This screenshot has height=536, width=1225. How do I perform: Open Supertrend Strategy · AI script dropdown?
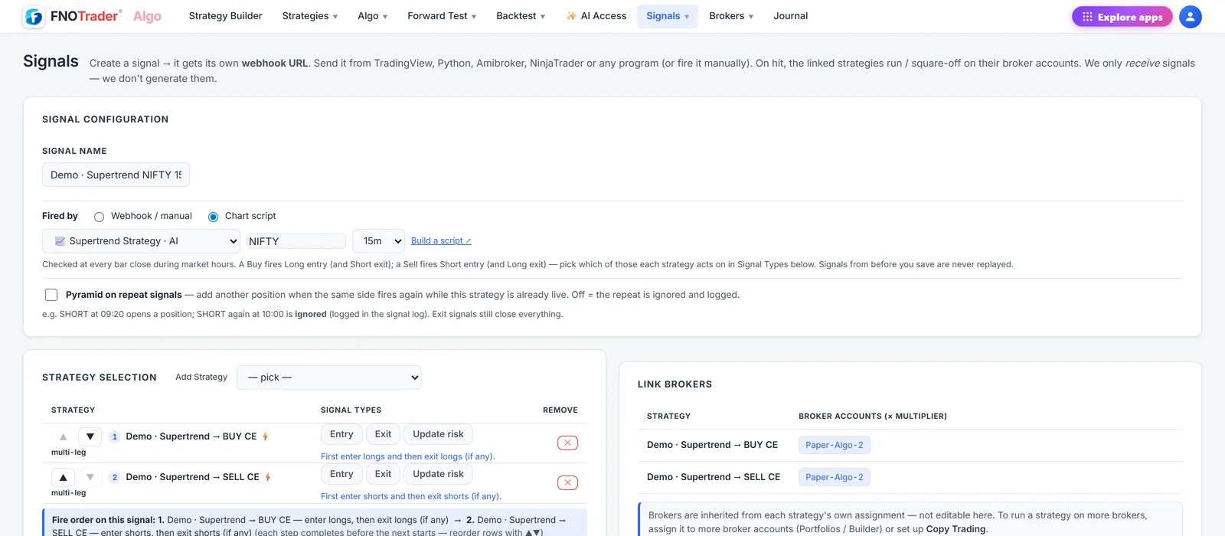(x=141, y=241)
